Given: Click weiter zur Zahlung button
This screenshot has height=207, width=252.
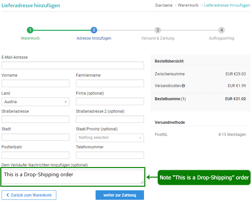Looking at the screenshot, I should click(119, 195).
